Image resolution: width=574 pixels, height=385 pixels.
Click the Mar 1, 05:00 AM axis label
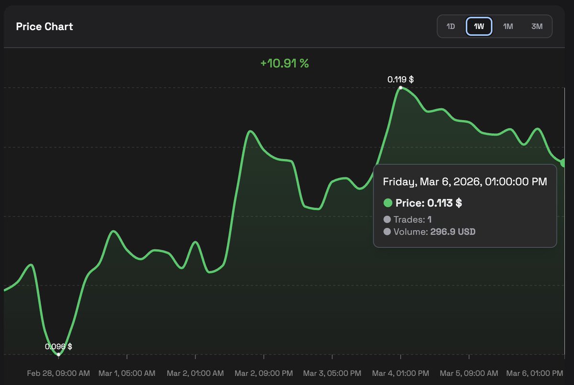[127, 373]
